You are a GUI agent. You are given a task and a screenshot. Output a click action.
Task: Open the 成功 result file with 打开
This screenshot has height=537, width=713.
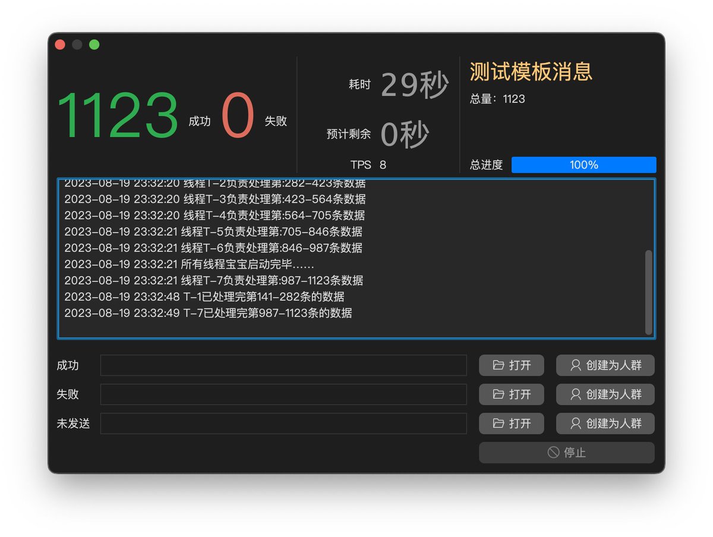pos(511,365)
